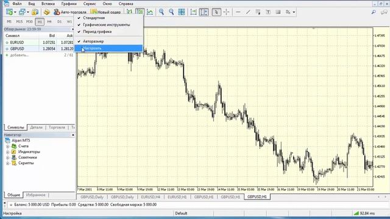Select H4 timeframe button
390x219 pixels.
[x=49, y=22]
